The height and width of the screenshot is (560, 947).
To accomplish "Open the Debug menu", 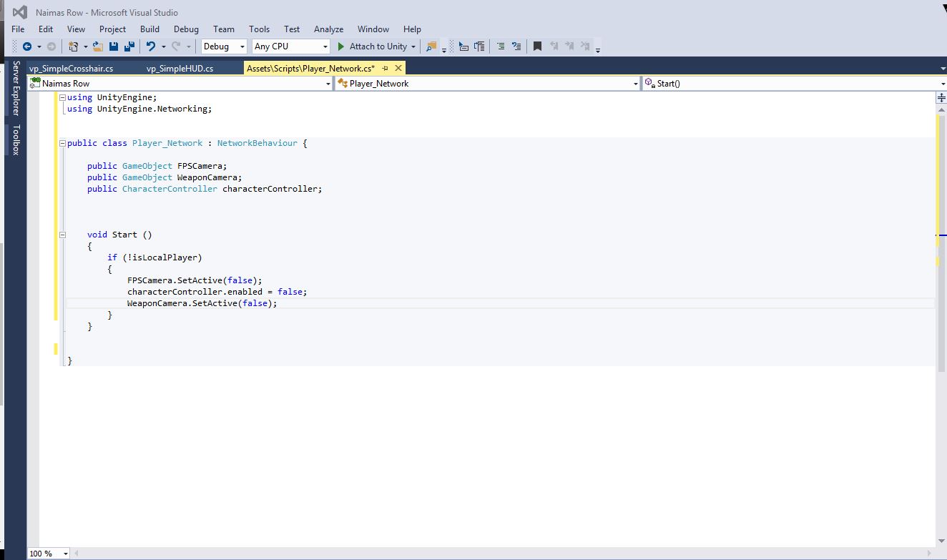I will pyautogui.click(x=186, y=29).
